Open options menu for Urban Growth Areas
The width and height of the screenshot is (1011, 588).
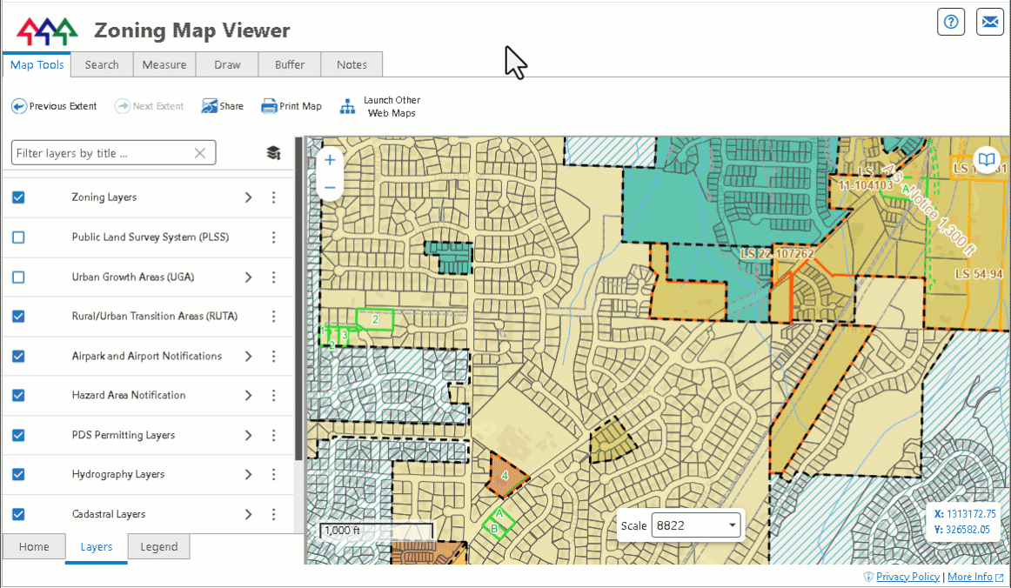273,277
